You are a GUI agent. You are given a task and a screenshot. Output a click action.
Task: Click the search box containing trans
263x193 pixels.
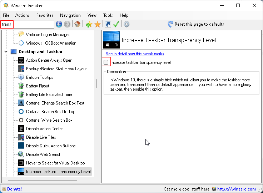[x=28, y=24]
